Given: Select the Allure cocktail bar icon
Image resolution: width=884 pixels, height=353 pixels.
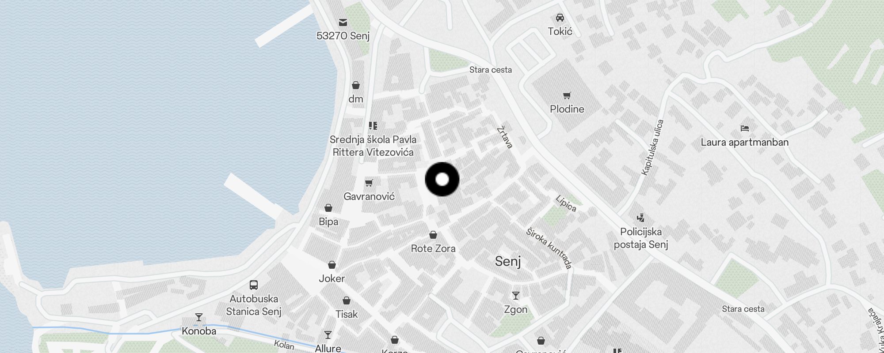Looking at the screenshot, I should click(x=328, y=335).
